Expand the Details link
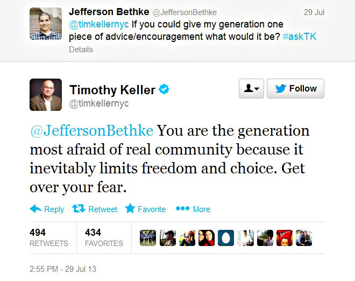 tap(81, 50)
